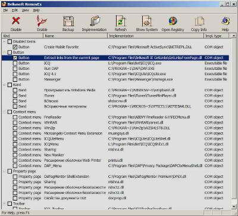
Task: Sort by the Kind column header
Action: coord(22,36)
